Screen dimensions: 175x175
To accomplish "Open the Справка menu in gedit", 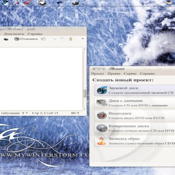I will click(x=35, y=34).
